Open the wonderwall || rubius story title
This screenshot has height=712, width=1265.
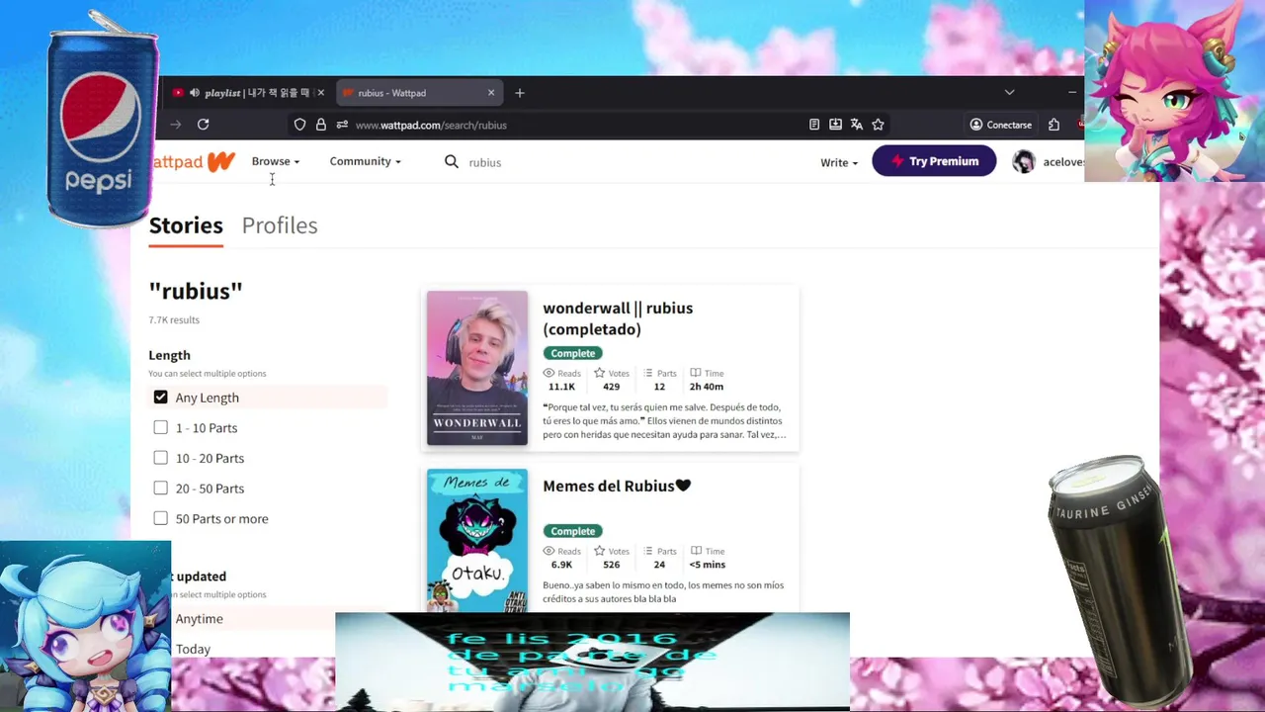click(x=618, y=318)
